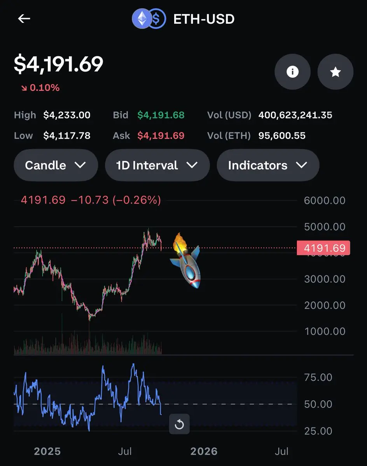The height and width of the screenshot is (466, 367).
Task: Tap the 0.10% daily change indicator
Action: (40, 88)
